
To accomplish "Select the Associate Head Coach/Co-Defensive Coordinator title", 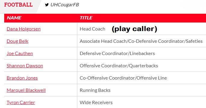I will pos(141,41).
